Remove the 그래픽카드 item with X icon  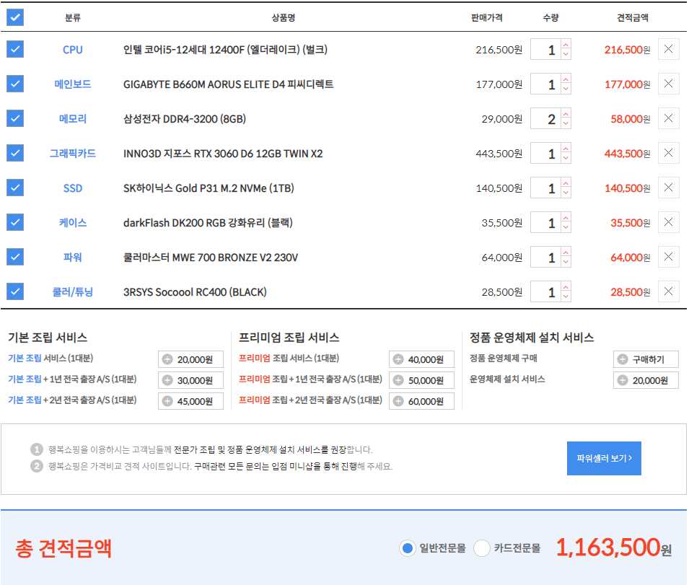point(668,153)
